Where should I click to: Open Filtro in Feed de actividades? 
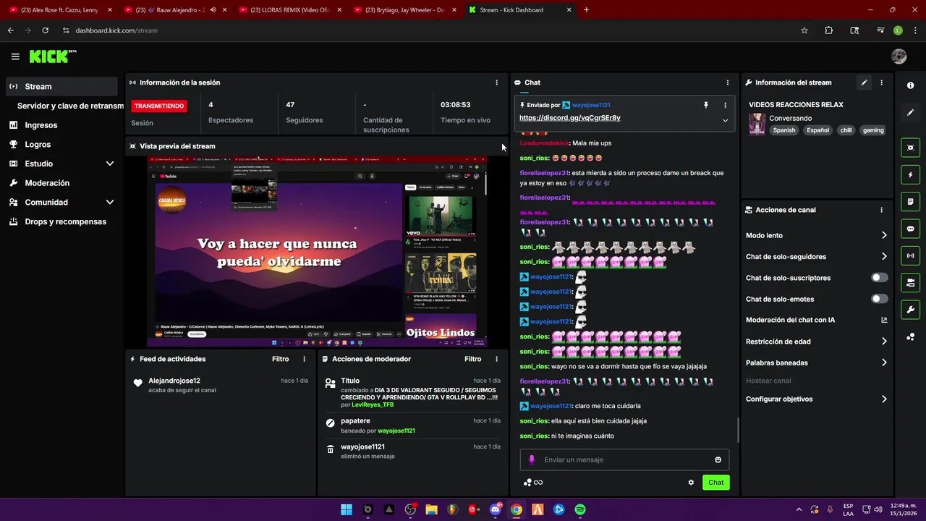click(280, 359)
